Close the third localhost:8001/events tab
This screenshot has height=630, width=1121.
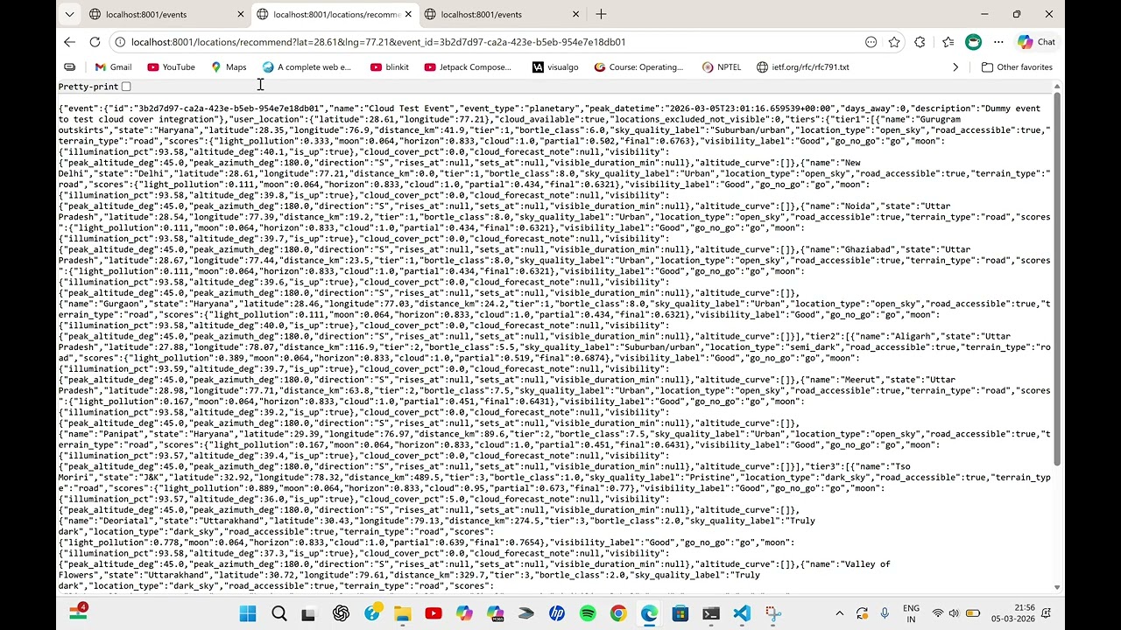[575, 14]
